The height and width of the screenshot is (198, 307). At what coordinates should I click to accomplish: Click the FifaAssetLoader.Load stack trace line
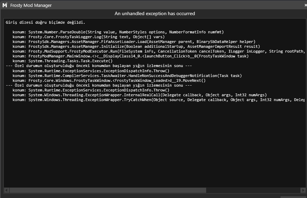click(134, 42)
